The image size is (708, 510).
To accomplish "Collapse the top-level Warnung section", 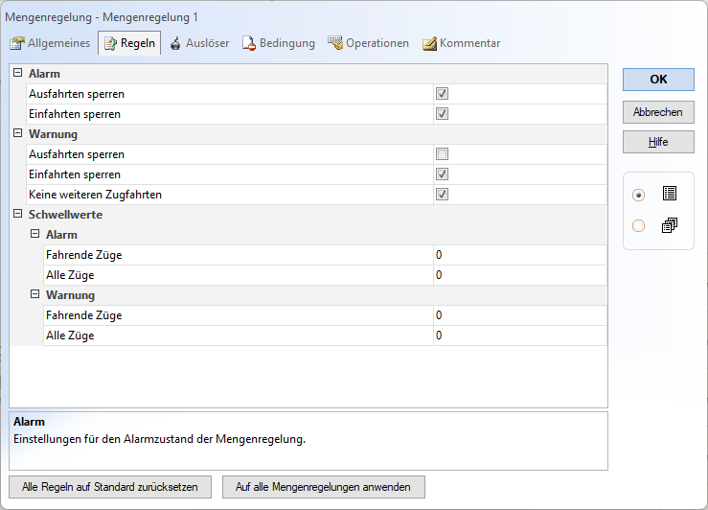I will [17, 133].
